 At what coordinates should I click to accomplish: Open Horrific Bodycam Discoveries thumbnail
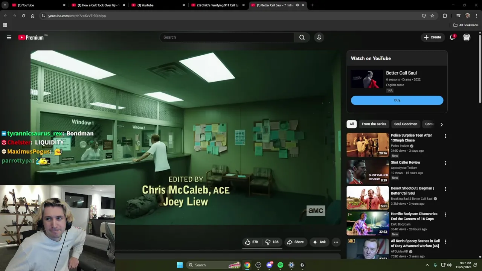coord(368,224)
